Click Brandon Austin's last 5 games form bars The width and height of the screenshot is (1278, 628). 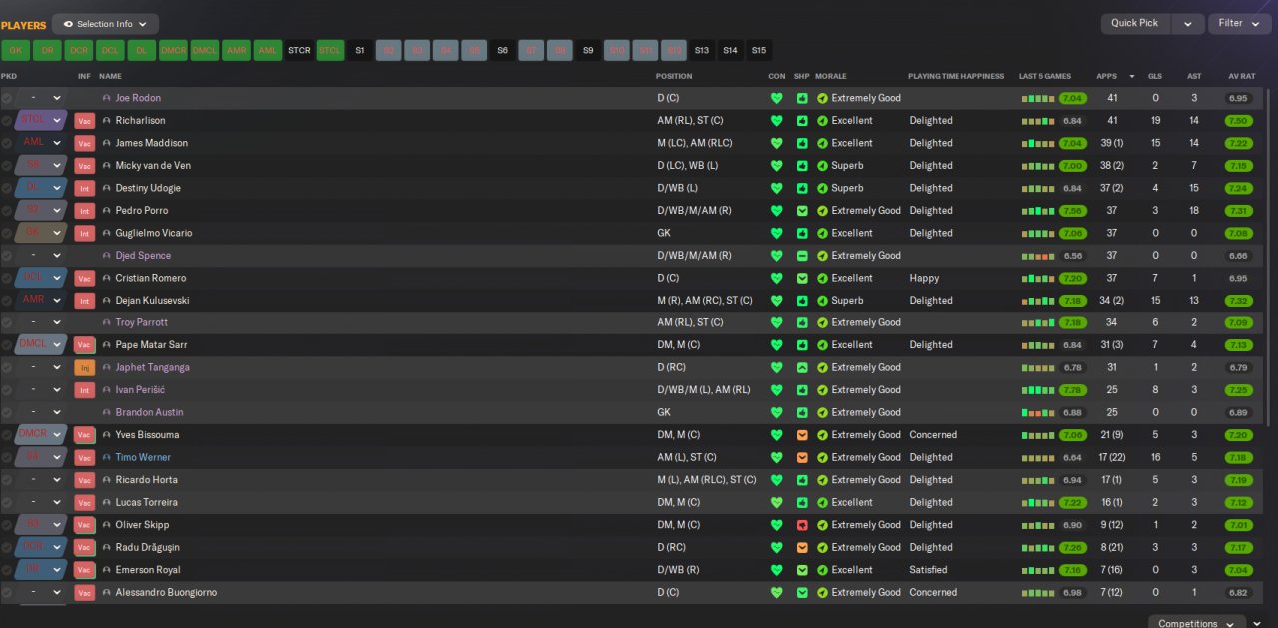pyautogui.click(x=1039, y=412)
